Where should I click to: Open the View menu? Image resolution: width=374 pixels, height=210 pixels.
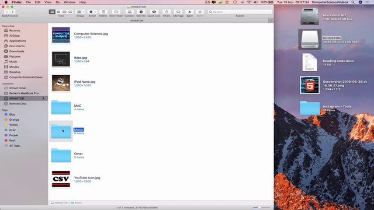click(48, 2)
